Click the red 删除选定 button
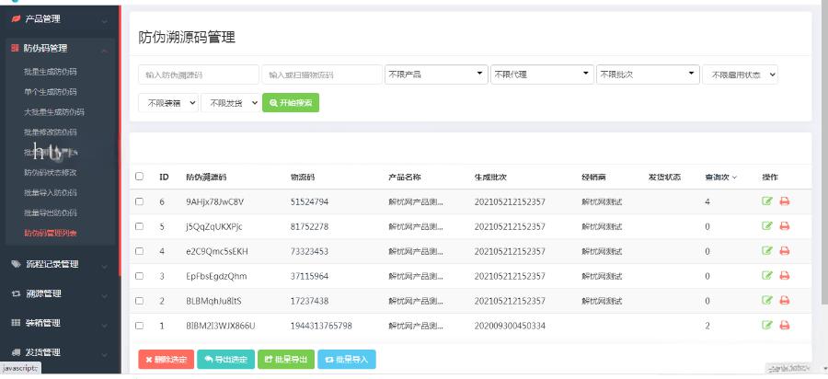 coord(166,360)
